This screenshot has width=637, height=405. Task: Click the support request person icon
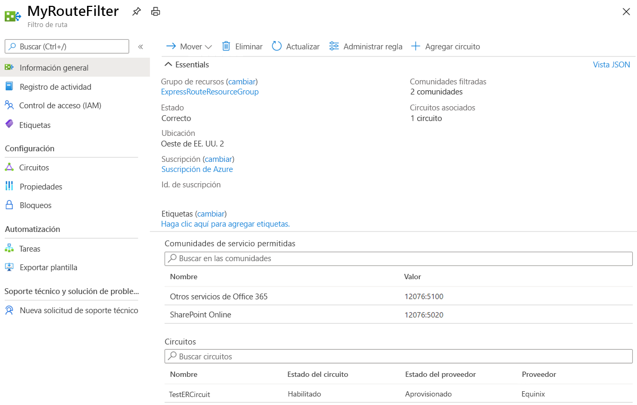[x=9, y=310]
